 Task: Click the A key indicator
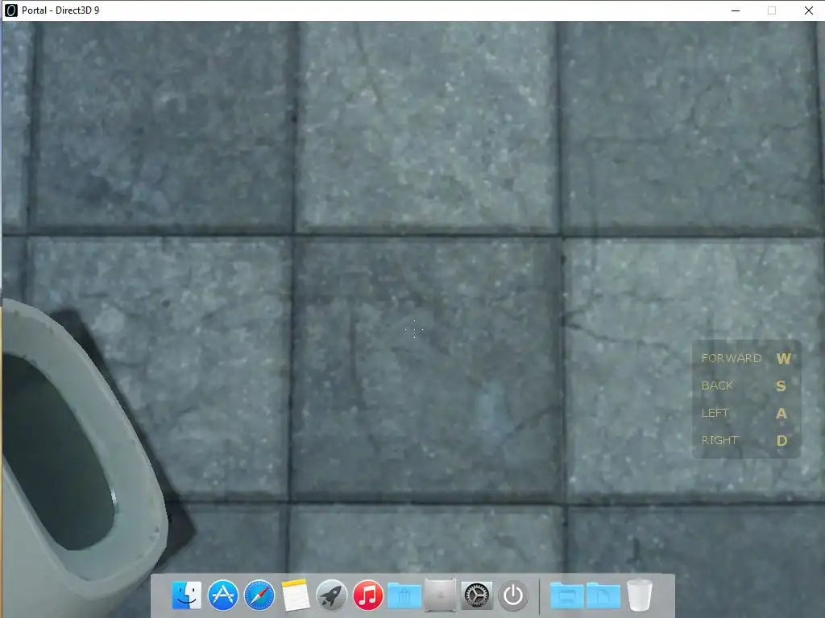781,414
